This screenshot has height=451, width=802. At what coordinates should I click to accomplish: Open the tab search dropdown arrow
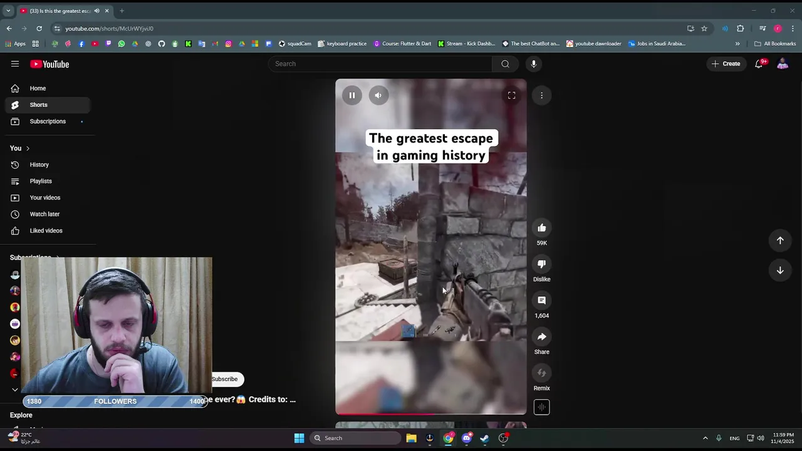pos(8,11)
